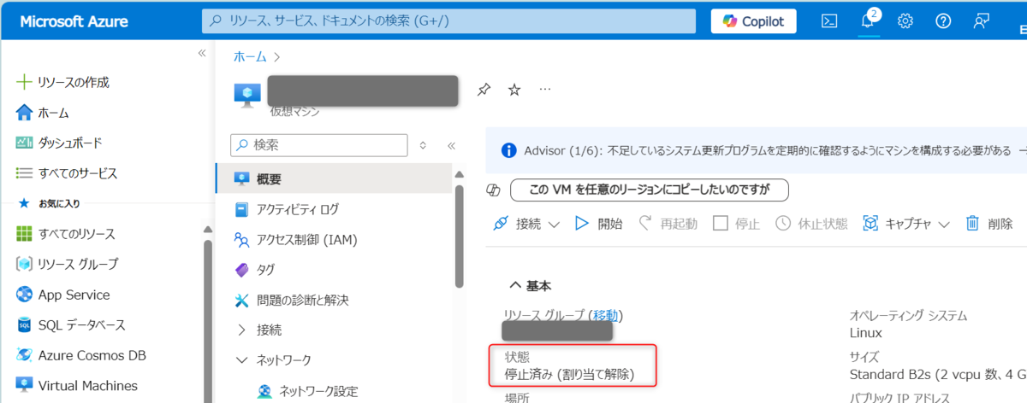Open the キャプチャ dropdown
The width and height of the screenshot is (1027, 403).
click(907, 224)
